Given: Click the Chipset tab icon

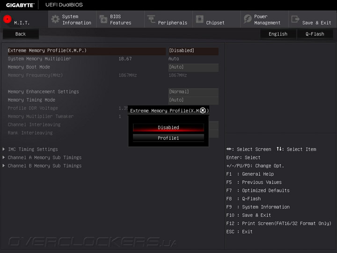Looking at the screenshot, I should (199, 19).
